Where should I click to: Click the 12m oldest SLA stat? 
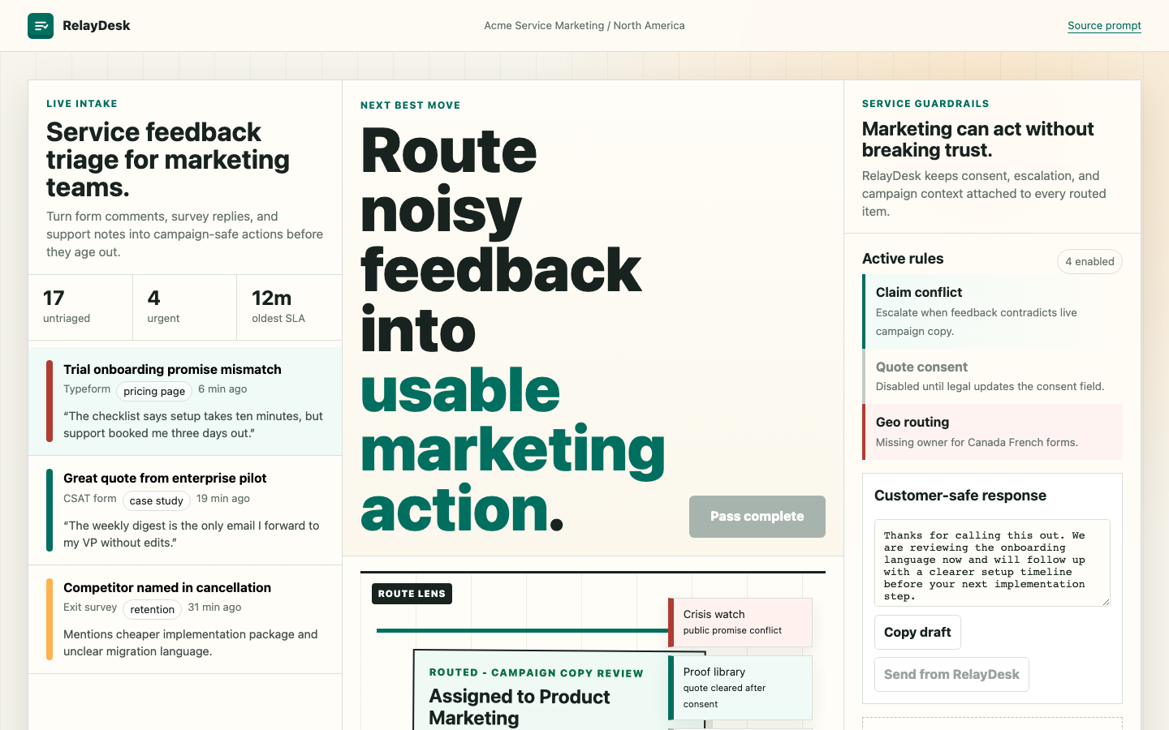point(289,307)
